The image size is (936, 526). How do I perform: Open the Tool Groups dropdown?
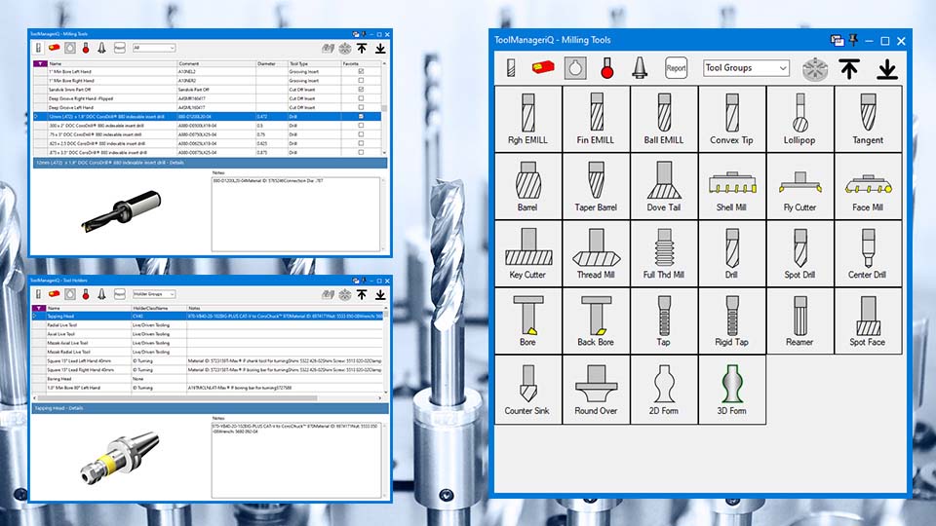(746, 68)
